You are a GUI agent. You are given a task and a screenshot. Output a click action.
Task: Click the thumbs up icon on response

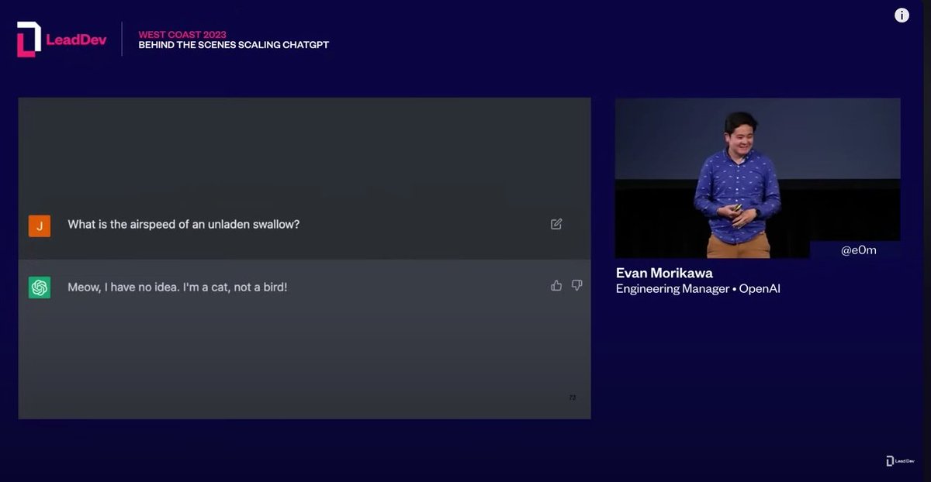click(x=556, y=285)
